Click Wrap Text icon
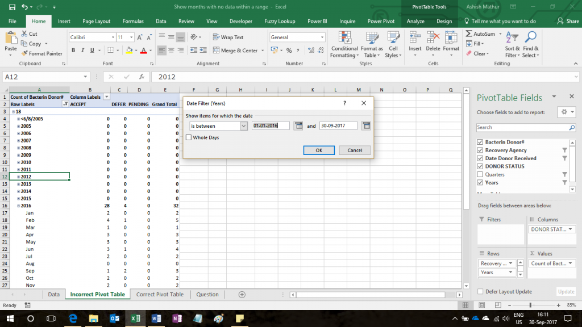This screenshot has height=327, width=582. (216, 37)
